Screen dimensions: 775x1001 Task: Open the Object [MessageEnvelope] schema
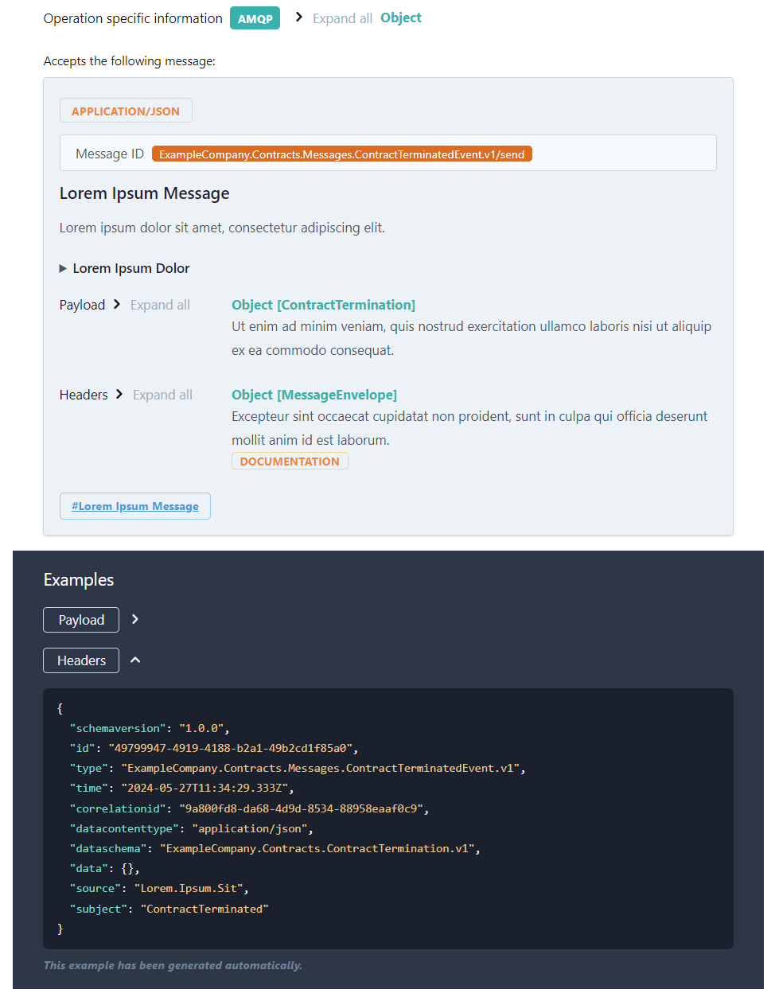click(x=314, y=395)
